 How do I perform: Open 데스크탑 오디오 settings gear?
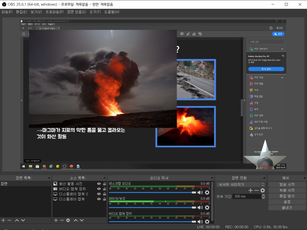[207, 192]
